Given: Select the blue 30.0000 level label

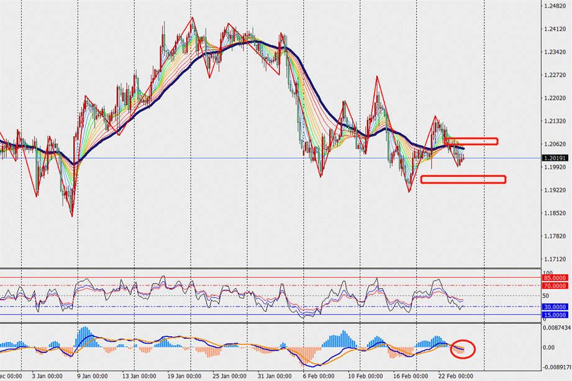Looking at the screenshot, I should 556,307.
